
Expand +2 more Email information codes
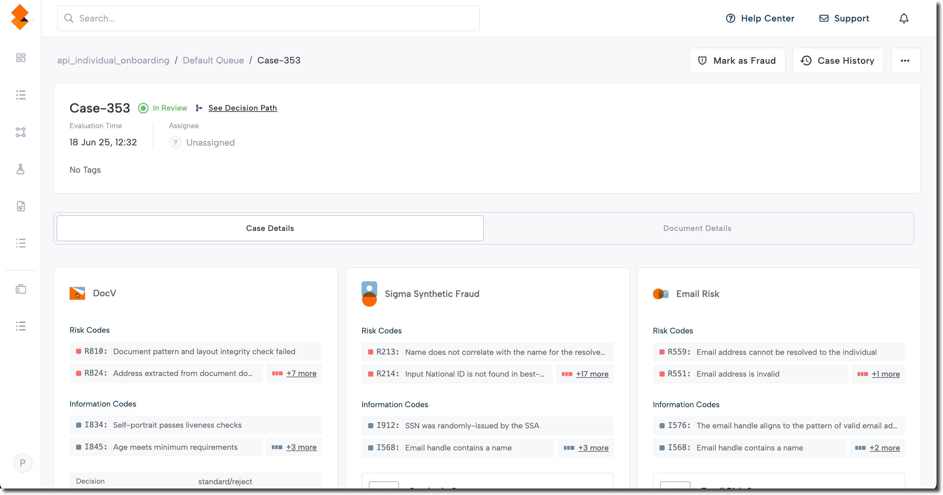pyautogui.click(x=884, y=448)
